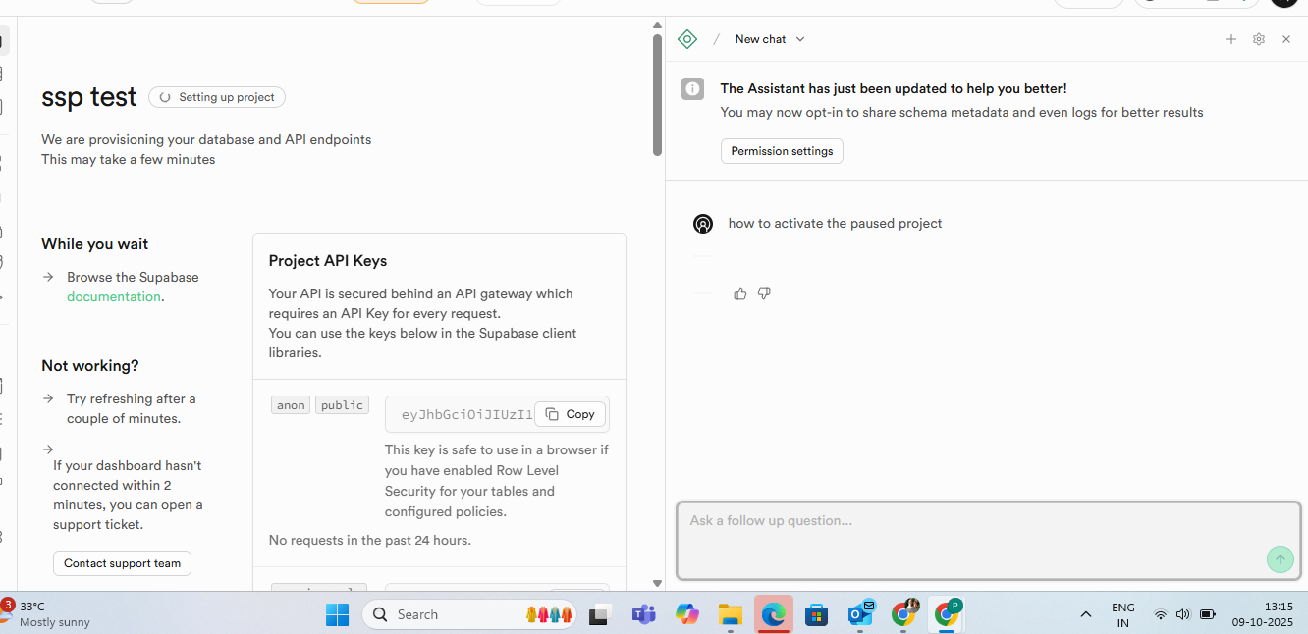This screenshot has width=1308, height=634.
Task: Click the 'ssp test' project title
Action: point(89,97)
